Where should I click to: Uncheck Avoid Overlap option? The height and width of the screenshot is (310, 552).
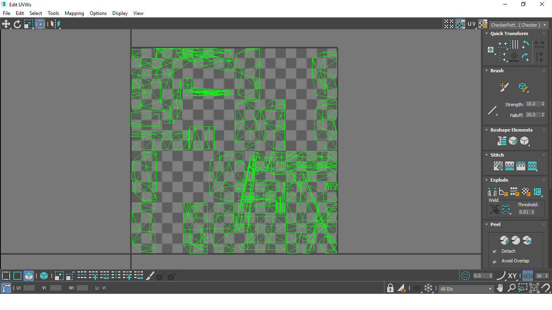pos(495,261)
